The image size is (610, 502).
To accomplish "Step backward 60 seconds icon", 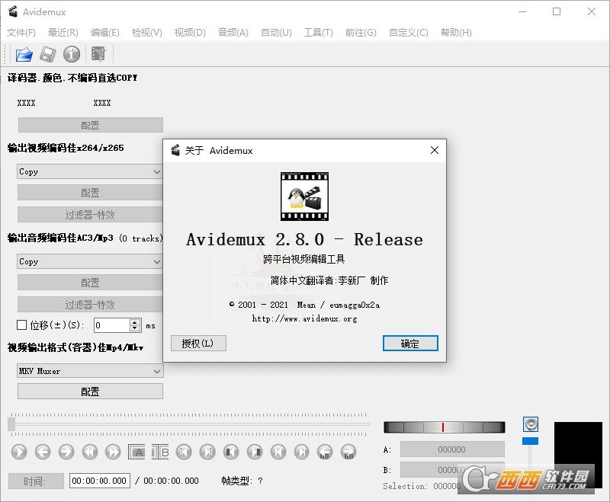I will 326,452.
